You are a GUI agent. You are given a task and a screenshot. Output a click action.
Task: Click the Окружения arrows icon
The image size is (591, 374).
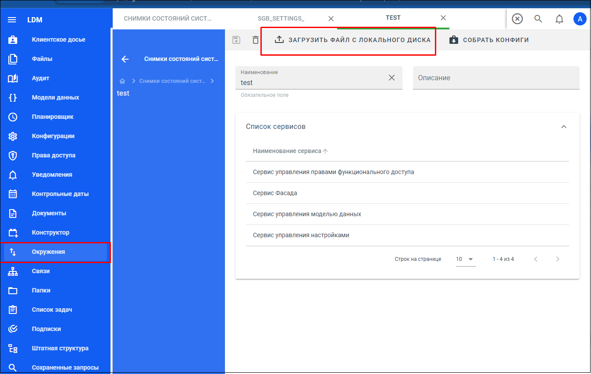pos(13,252)
